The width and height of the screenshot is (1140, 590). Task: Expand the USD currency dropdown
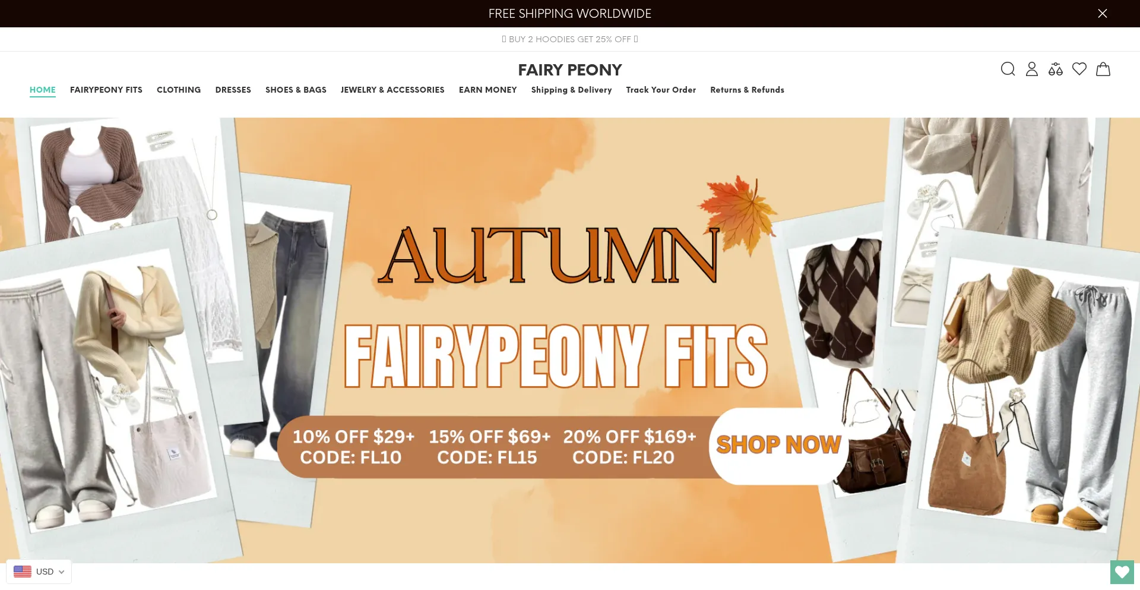point(39,572)
